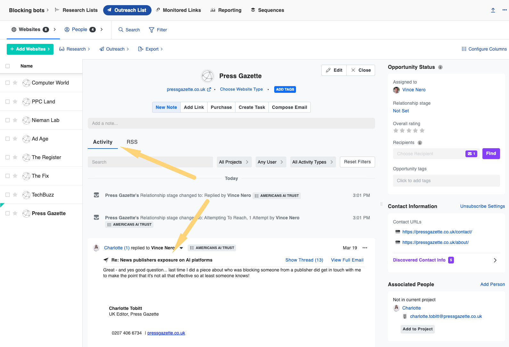Click the Press Gazette logo globe
The image size is (509, 347).
[x=208, y=76]
